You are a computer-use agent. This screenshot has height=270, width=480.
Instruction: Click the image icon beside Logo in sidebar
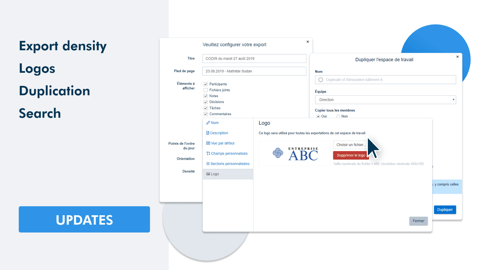click(208, 174)
